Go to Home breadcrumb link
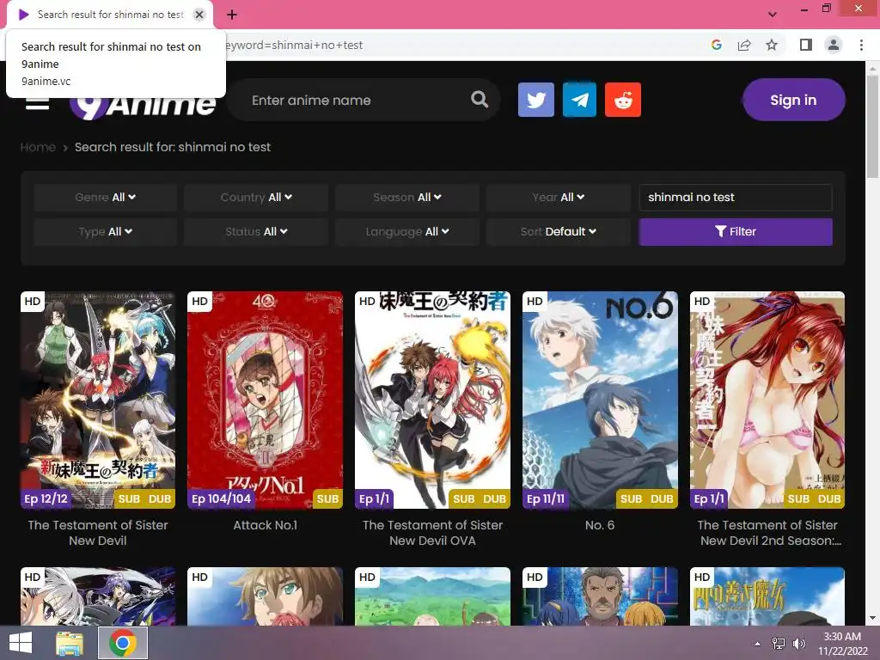The width and height of the screenshot is (880, 660). (x=38, y=147)
